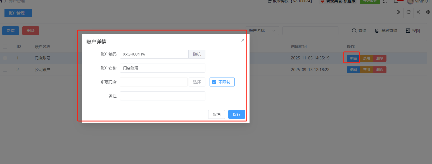Click 选择 to pick a store
Screen dimensions: 432x164
pos(197,82)
